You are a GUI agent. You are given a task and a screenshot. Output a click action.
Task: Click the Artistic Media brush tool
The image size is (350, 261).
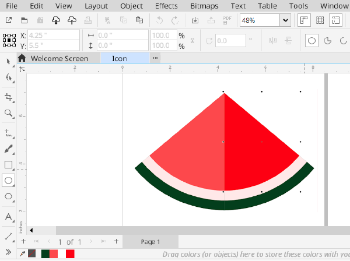tap(9, 149)
